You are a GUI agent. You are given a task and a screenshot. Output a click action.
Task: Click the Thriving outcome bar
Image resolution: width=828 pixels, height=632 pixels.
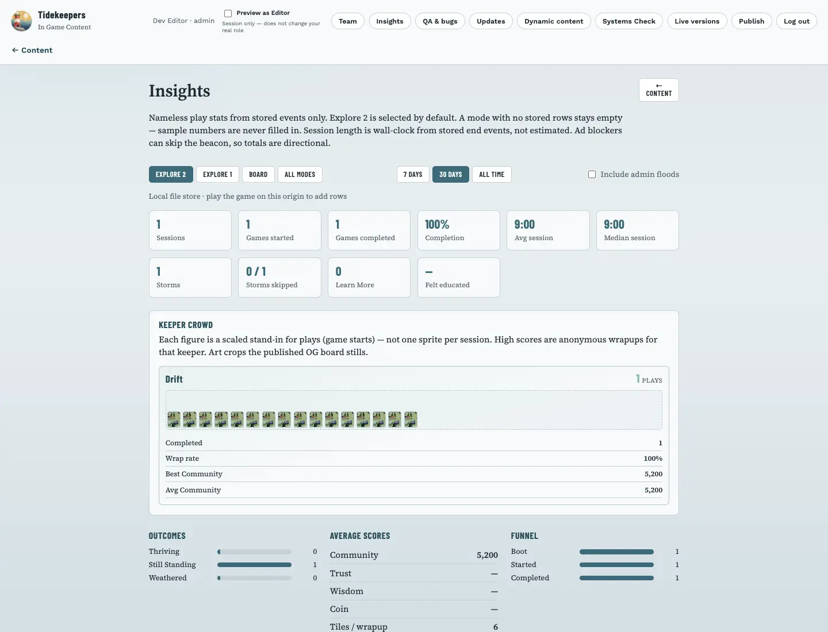254,552
